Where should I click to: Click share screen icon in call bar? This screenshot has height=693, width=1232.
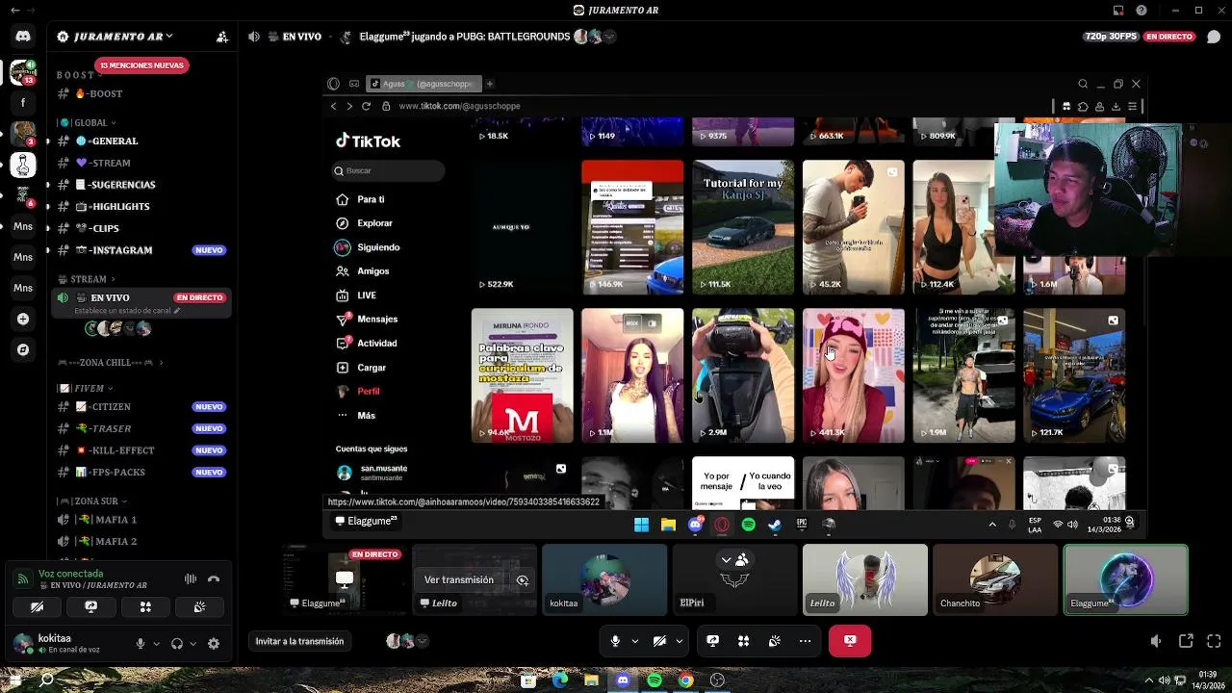pyautogui.click(x=712, y=641)
